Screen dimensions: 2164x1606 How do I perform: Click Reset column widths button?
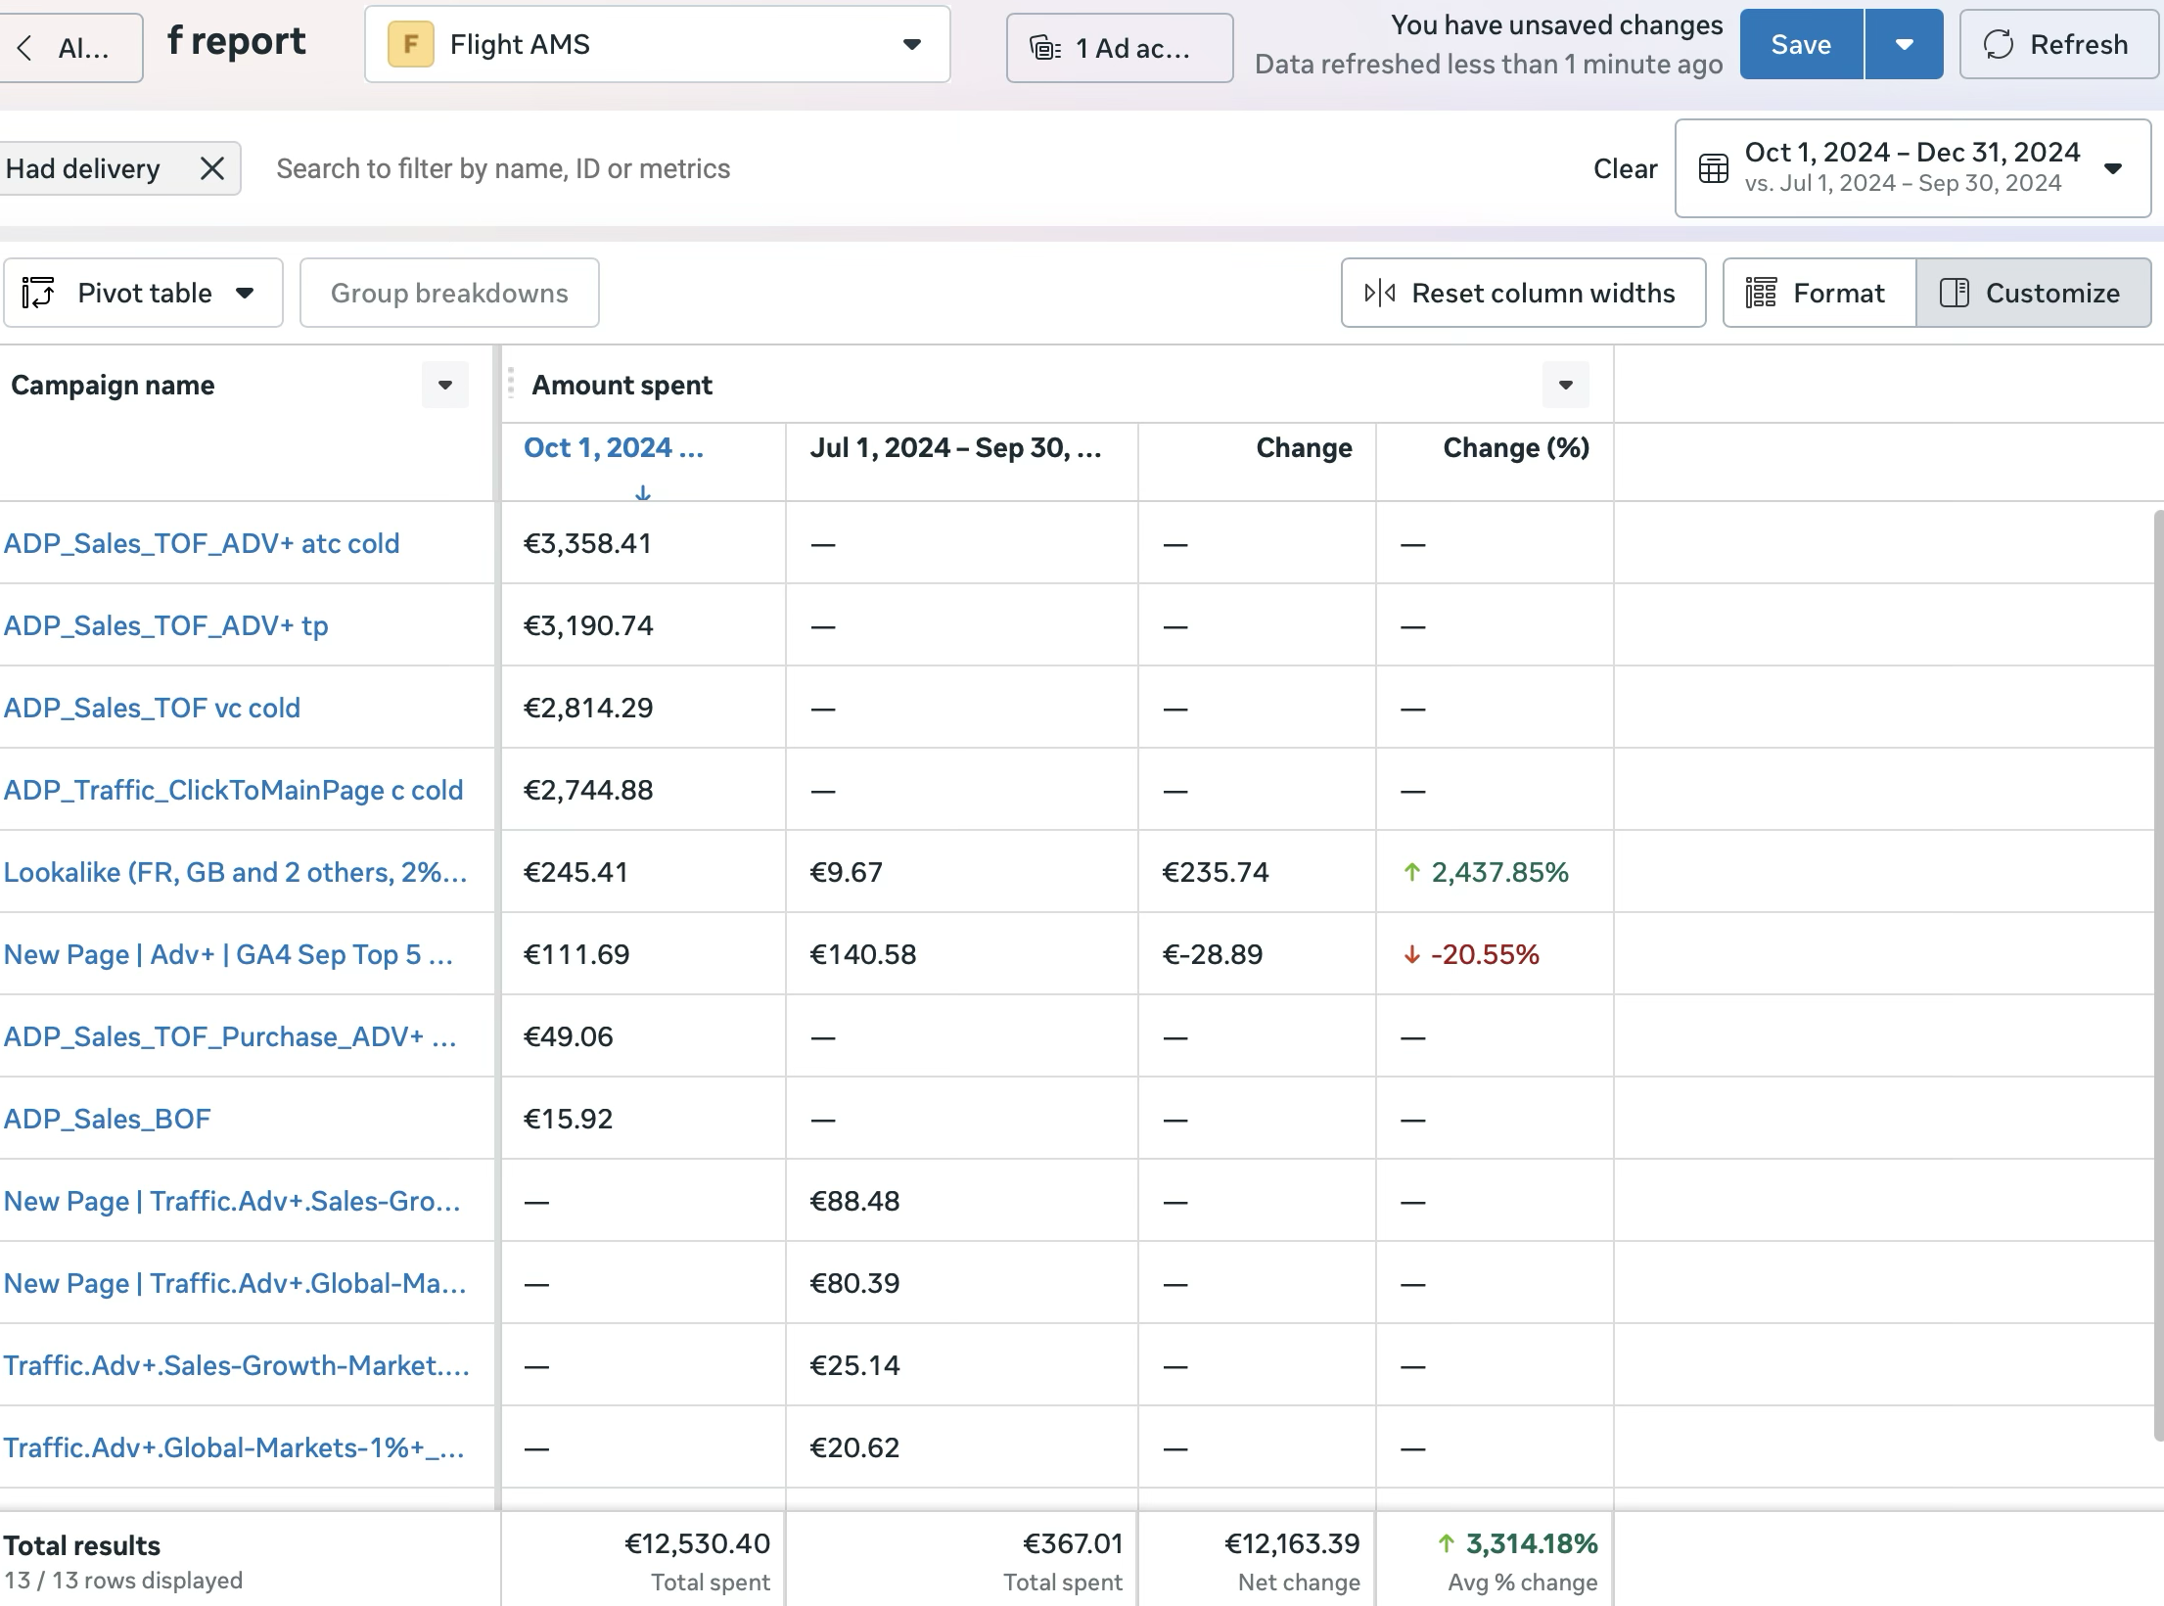[x=1523, y=293]
